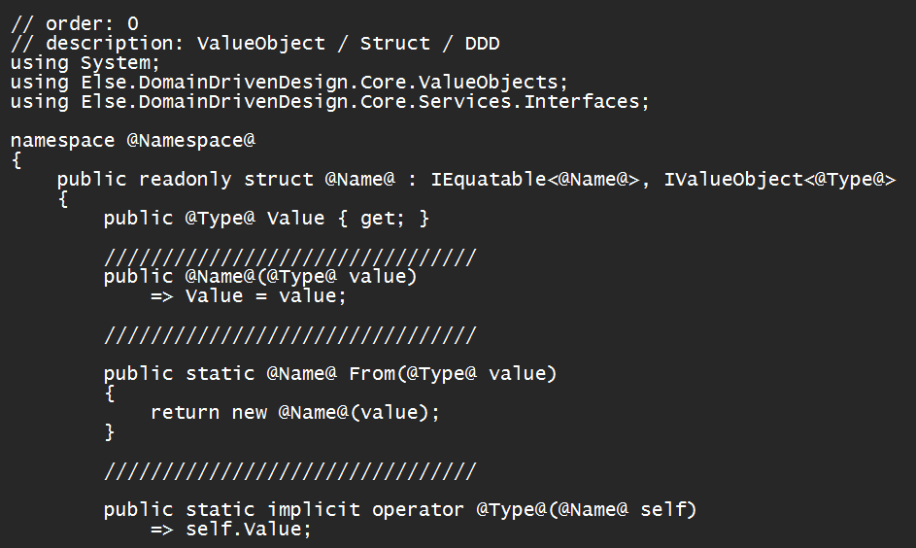Click the "self.Value;" expression
Screen dimensions: 916x548
[x=248, y=529]
